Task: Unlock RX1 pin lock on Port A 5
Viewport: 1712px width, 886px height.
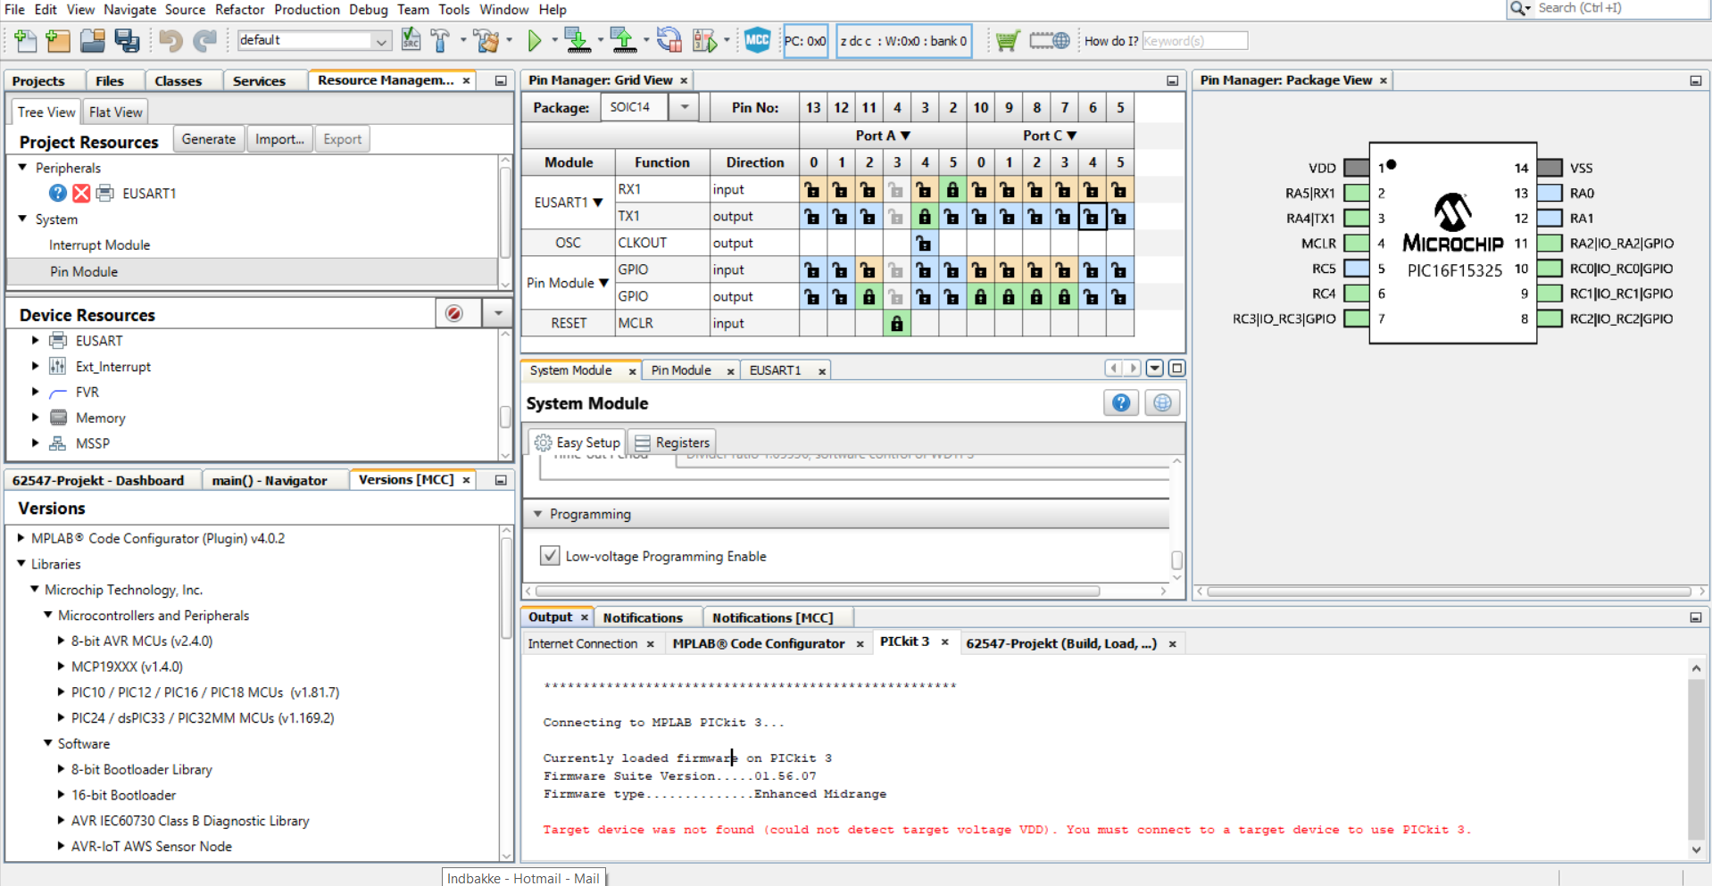Action: tap(952, 189)
